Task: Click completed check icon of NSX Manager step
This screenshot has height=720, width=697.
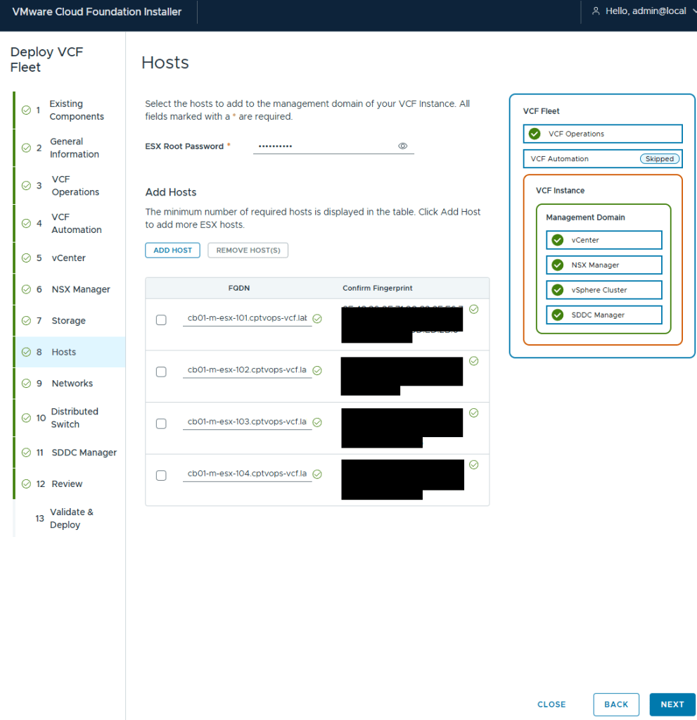Action: click(26, 289)
